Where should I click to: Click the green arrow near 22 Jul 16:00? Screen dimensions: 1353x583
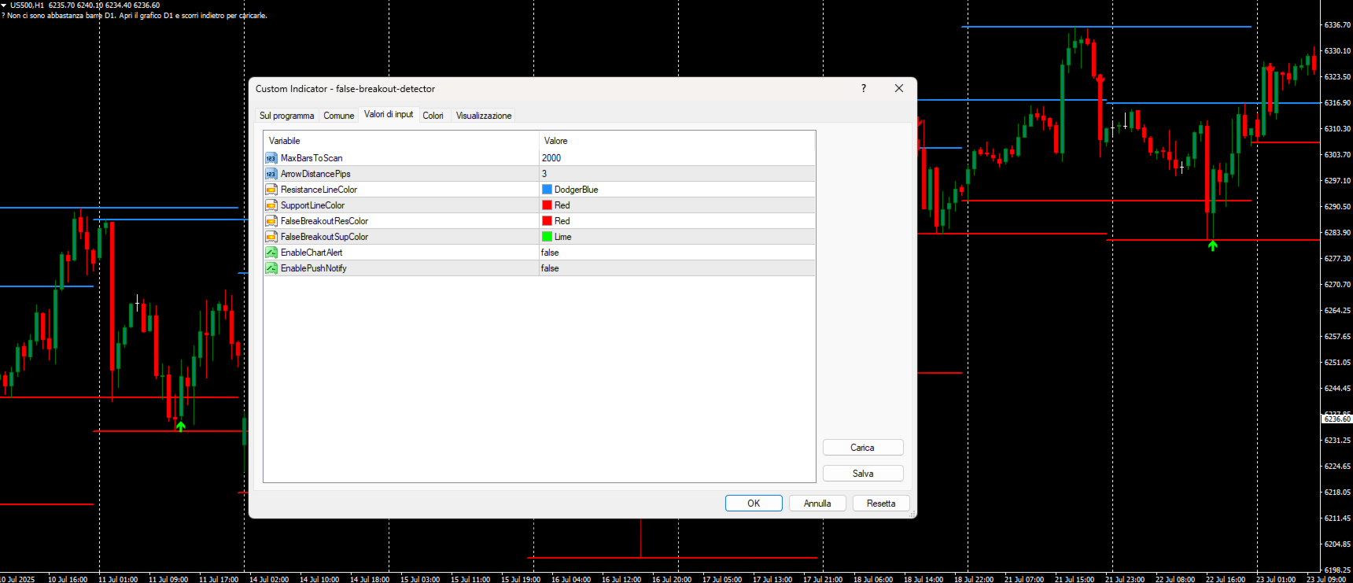[x=1213, y=245]
